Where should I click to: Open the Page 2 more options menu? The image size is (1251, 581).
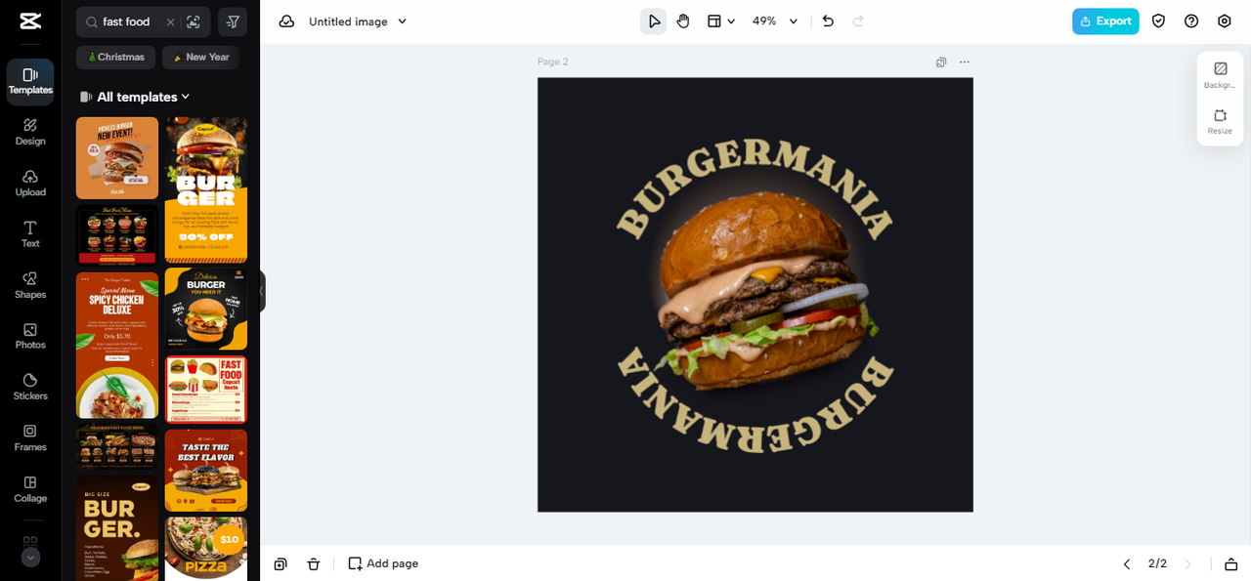(x=965, y=62)
